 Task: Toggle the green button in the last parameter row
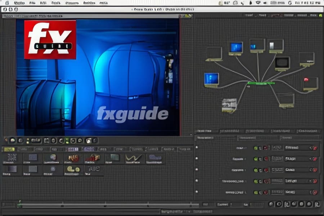click(256, 193)
